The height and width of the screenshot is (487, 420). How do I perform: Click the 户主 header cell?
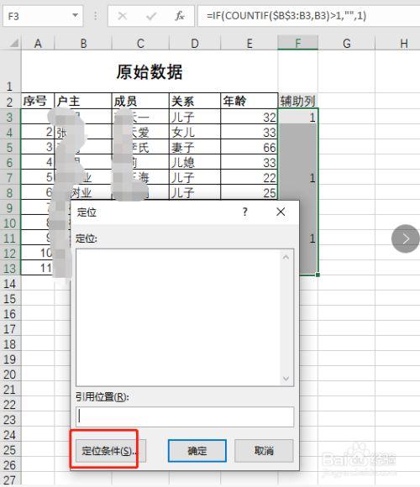[83, 101]
